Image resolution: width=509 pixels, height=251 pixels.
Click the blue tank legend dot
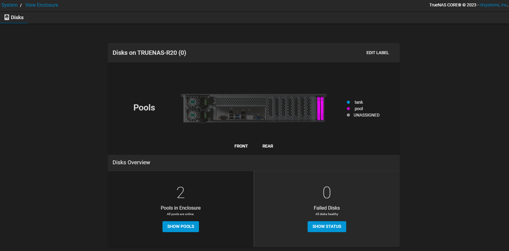(x=348, y=102)
